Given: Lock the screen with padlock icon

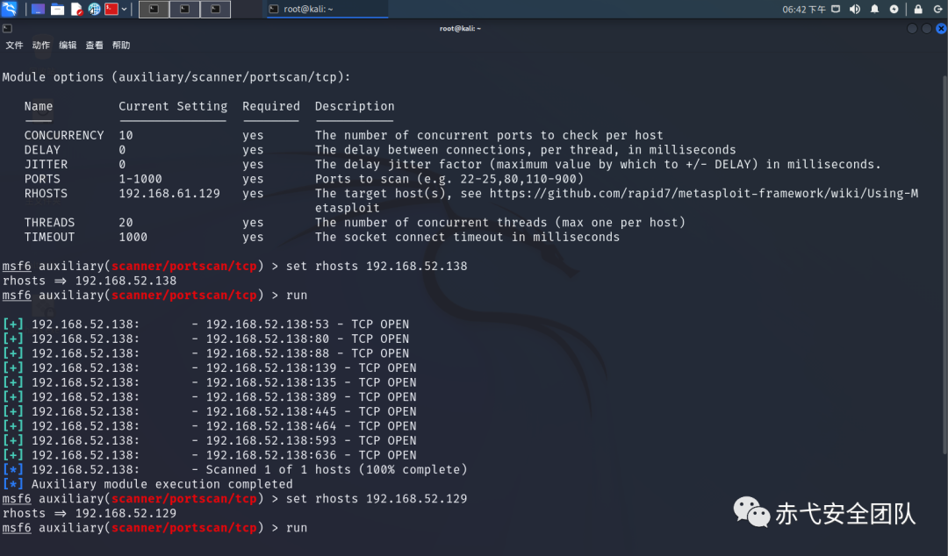Looking at the screenshot, I should (918, 9).
